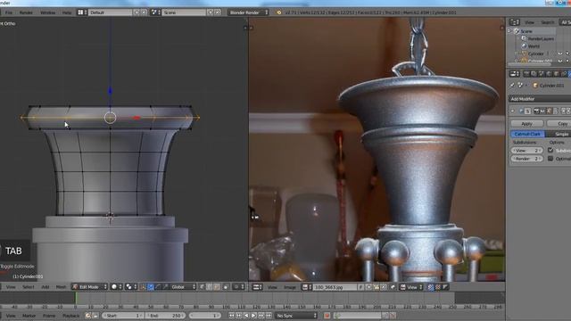Open the Add Modifier dropdown
This screenshot has height=321, width=571.
[540, 99]
